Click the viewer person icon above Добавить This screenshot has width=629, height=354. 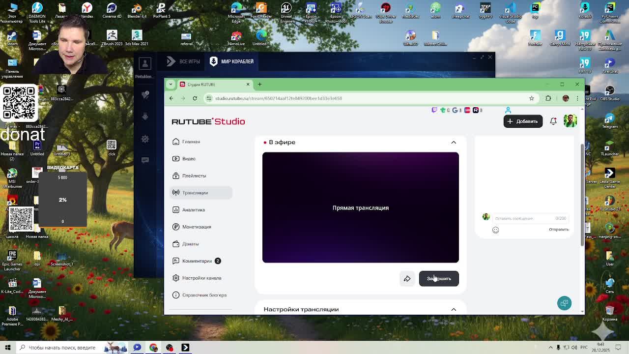[508, 110]
